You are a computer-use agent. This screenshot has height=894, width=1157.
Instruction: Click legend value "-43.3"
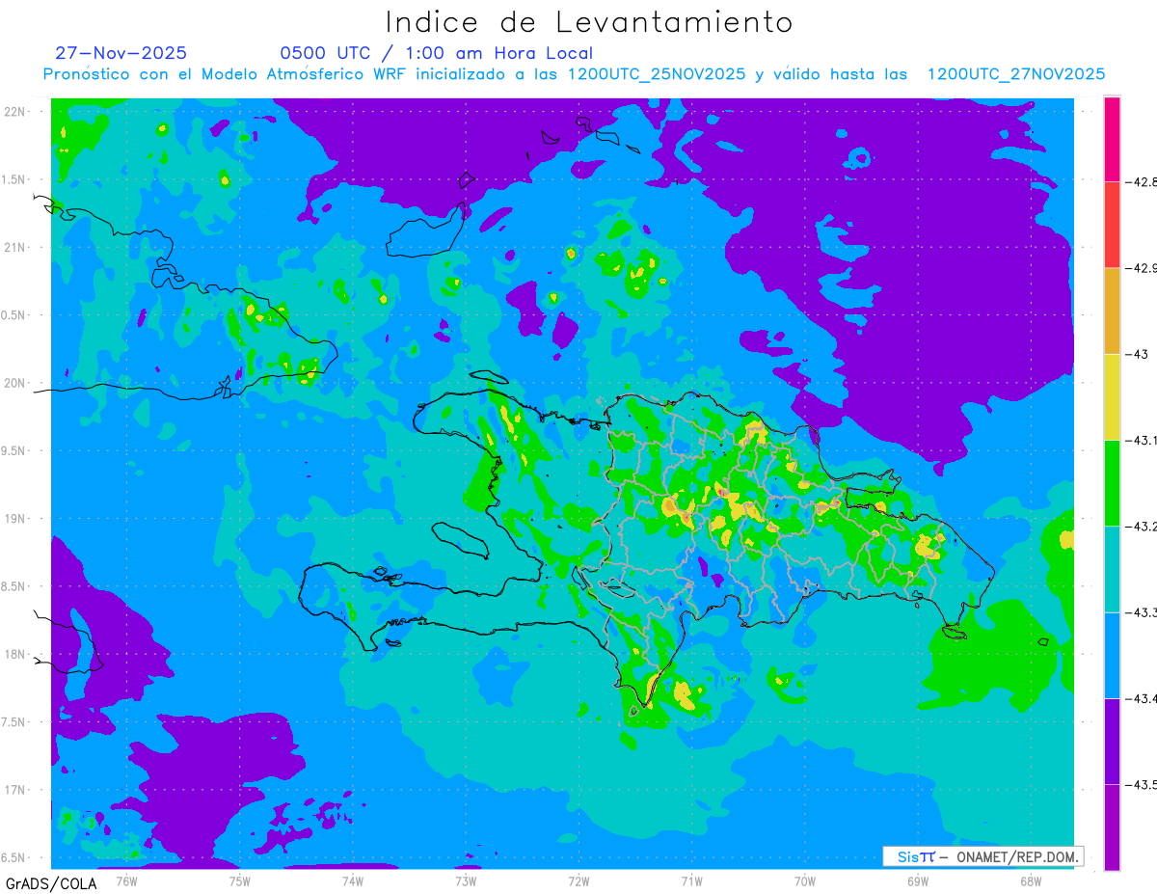[1141, 612]
